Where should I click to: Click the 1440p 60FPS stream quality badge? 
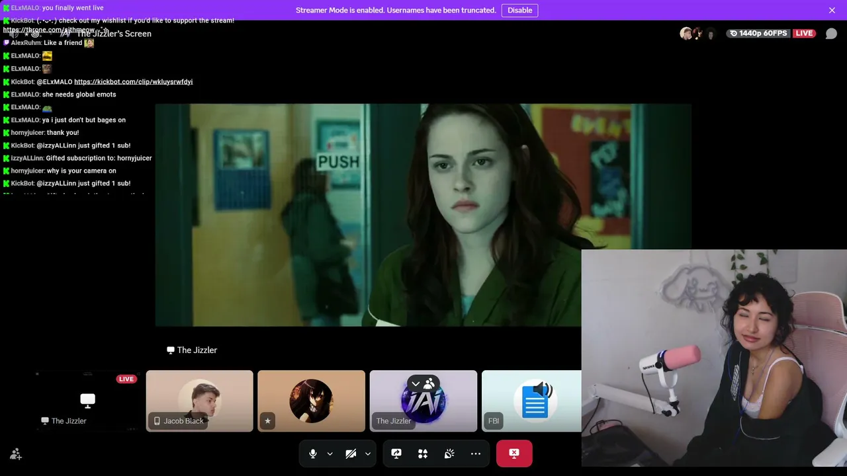(759, 33)
